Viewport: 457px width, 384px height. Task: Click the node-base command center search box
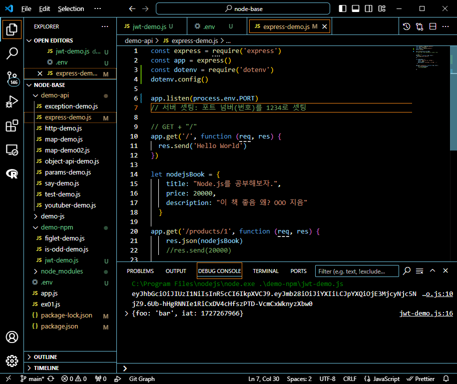coord(243,9)
